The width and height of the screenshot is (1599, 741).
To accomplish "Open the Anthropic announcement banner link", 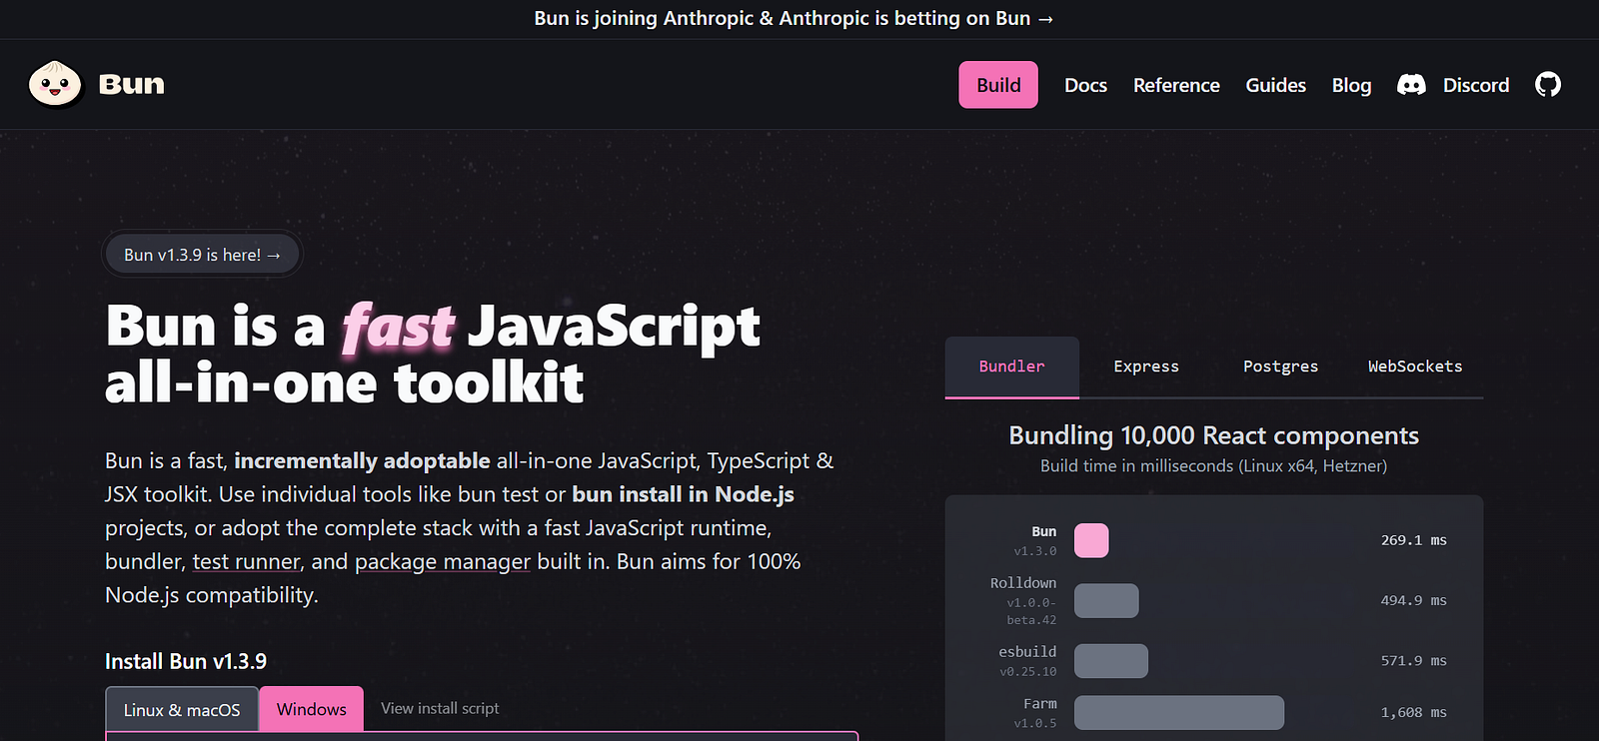I will click(794, 18).
